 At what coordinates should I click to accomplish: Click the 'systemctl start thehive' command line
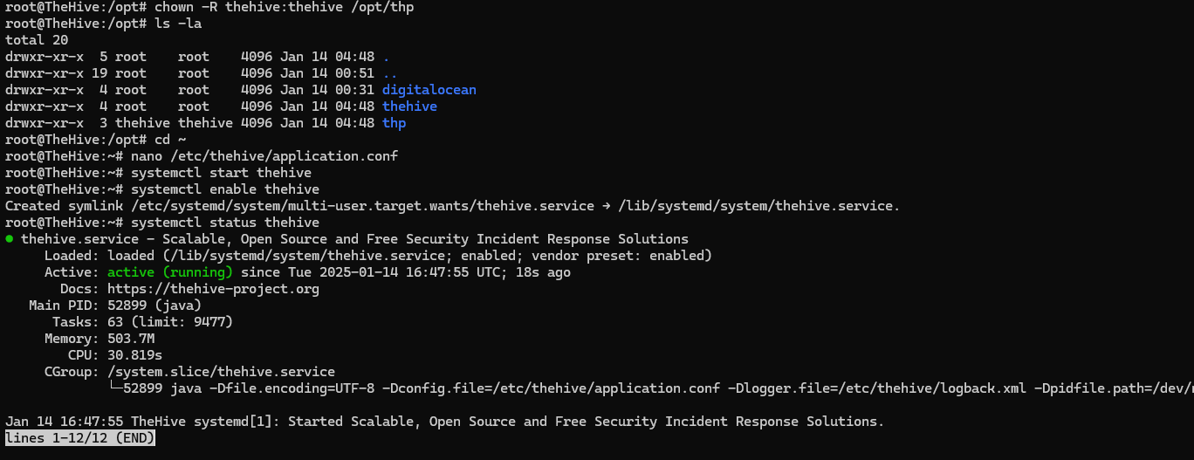tap(221, 173)
